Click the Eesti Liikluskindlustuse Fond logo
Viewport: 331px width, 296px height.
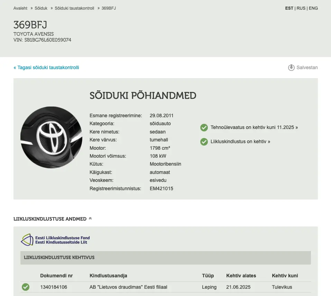pos(55,240)
